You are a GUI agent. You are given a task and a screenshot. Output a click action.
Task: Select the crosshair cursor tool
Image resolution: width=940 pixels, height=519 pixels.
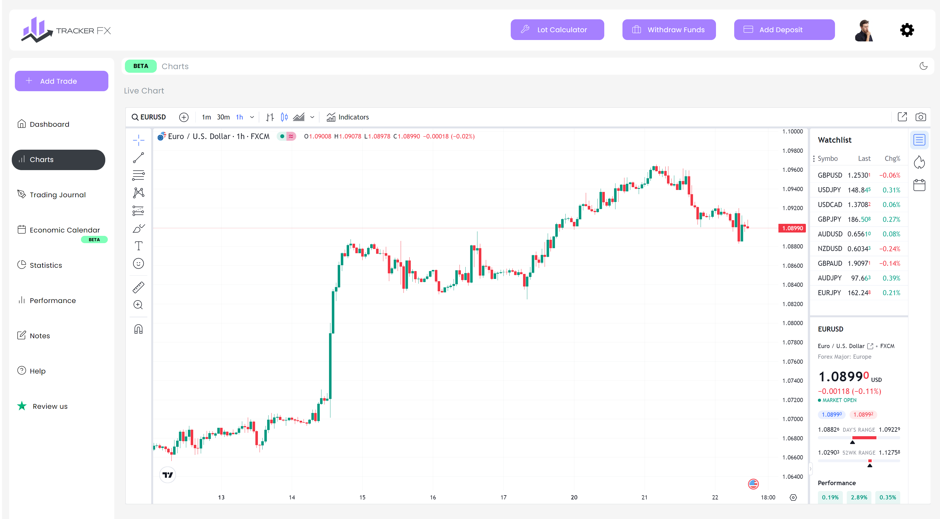139,140
